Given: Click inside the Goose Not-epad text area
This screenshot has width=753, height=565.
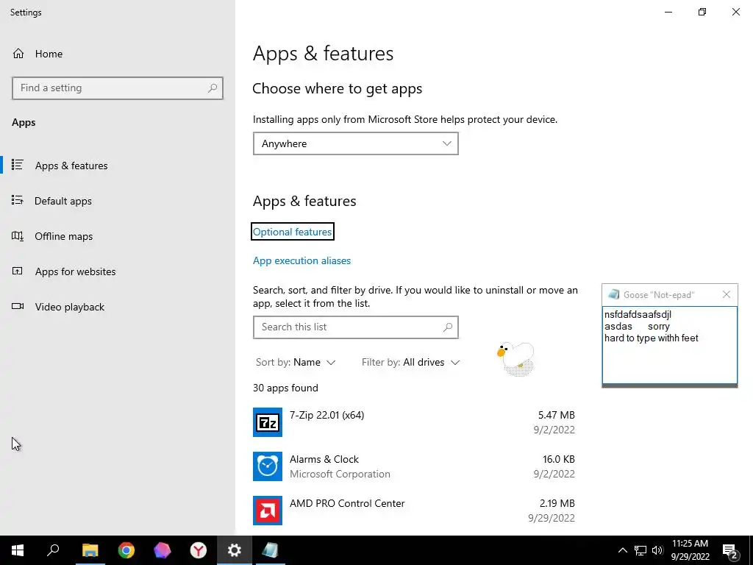Looking at the screenshot, I should pyautogui.click(x=669, y=345).
